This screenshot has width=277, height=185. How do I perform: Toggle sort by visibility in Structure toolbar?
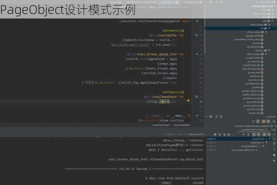click(x=274, y=121)
